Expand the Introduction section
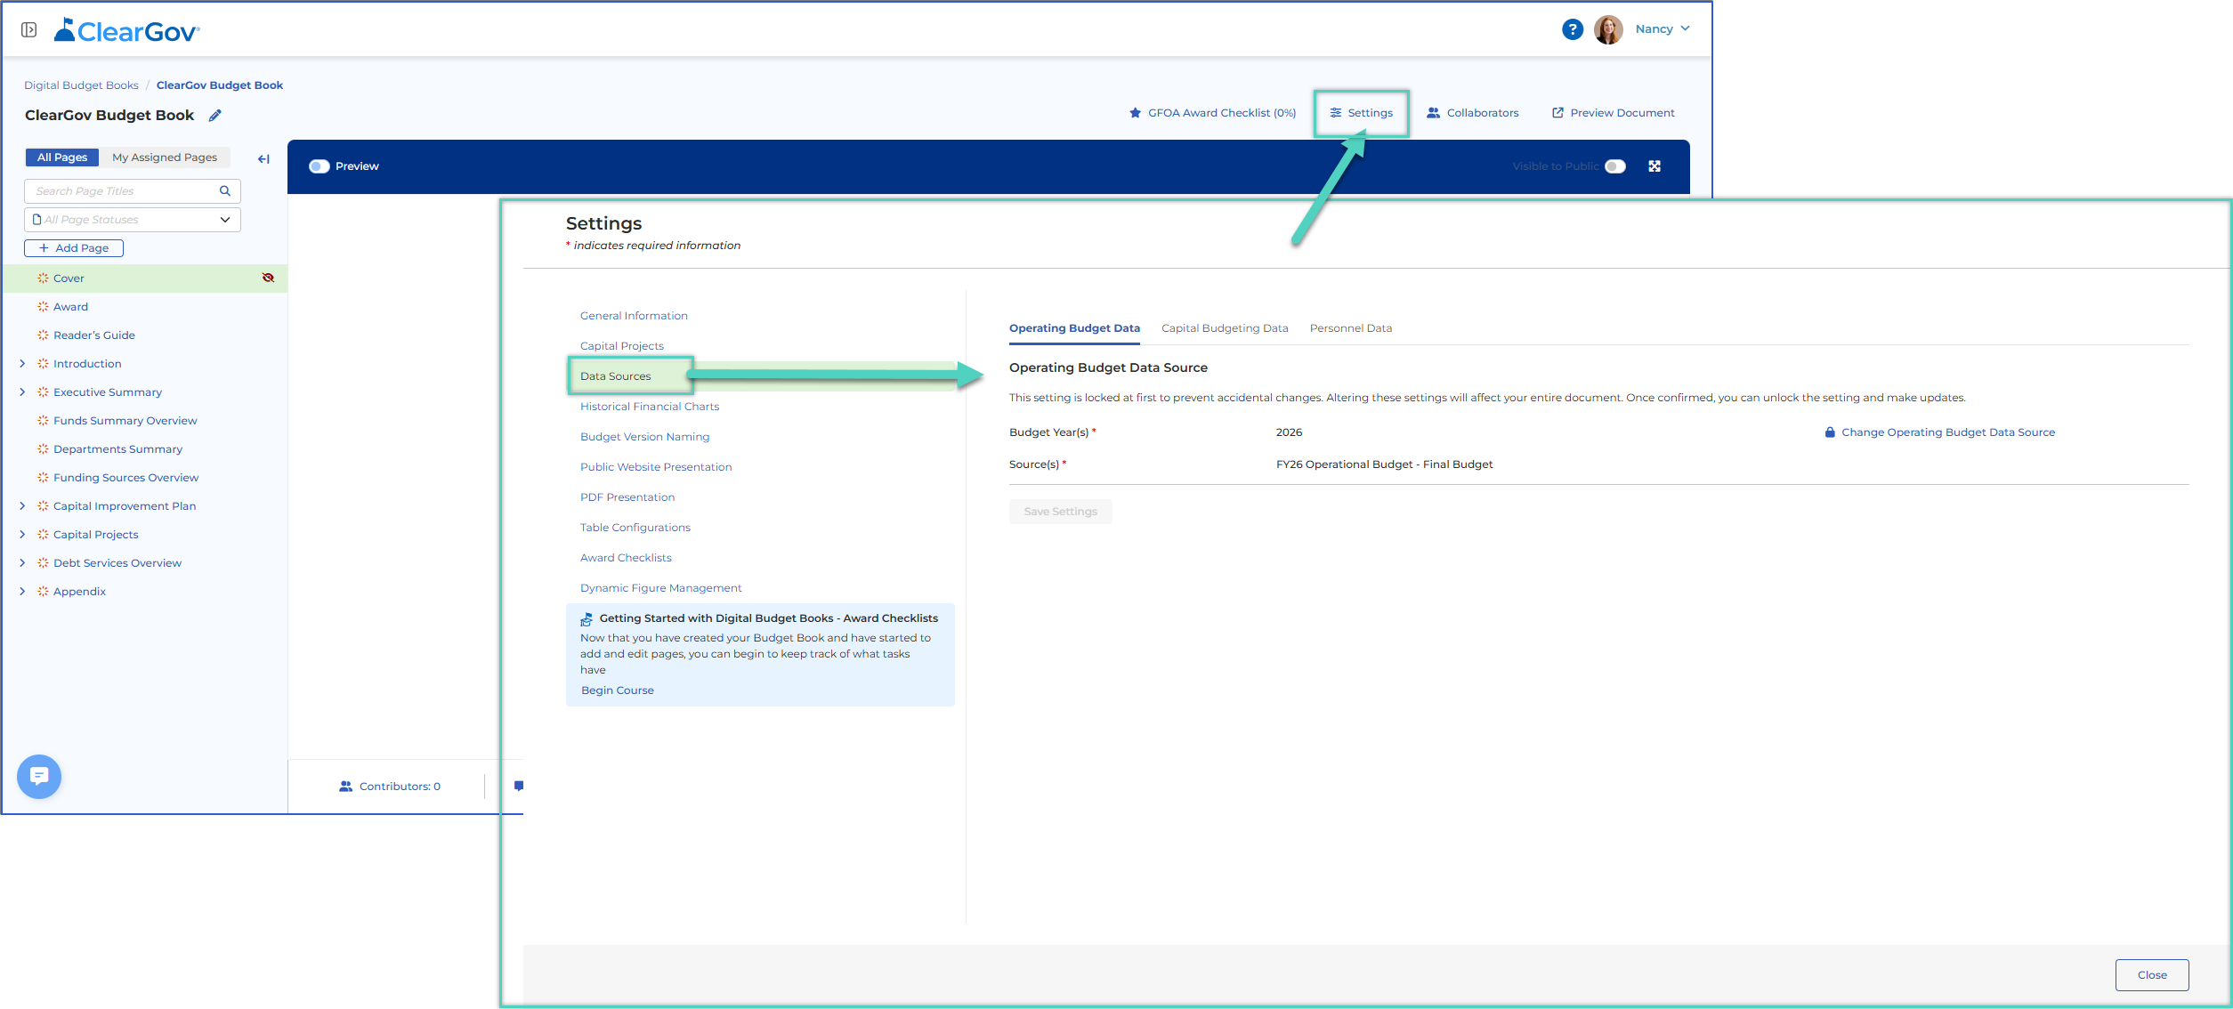This screenshot has width=2233, height=1009. coord(22,364)
